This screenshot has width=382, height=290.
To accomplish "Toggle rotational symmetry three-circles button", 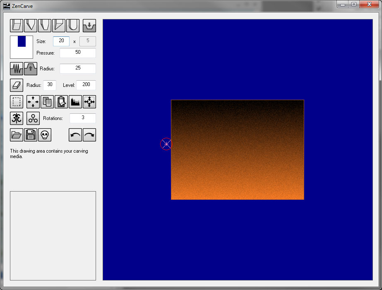I will pos(33,118).
